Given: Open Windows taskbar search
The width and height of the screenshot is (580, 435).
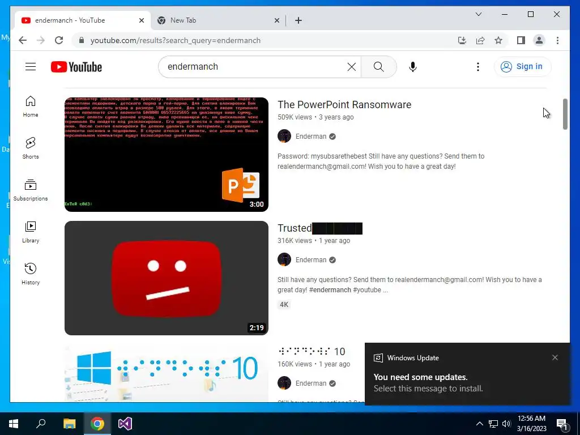Looking at the screenshot, I should coord(41,424).
